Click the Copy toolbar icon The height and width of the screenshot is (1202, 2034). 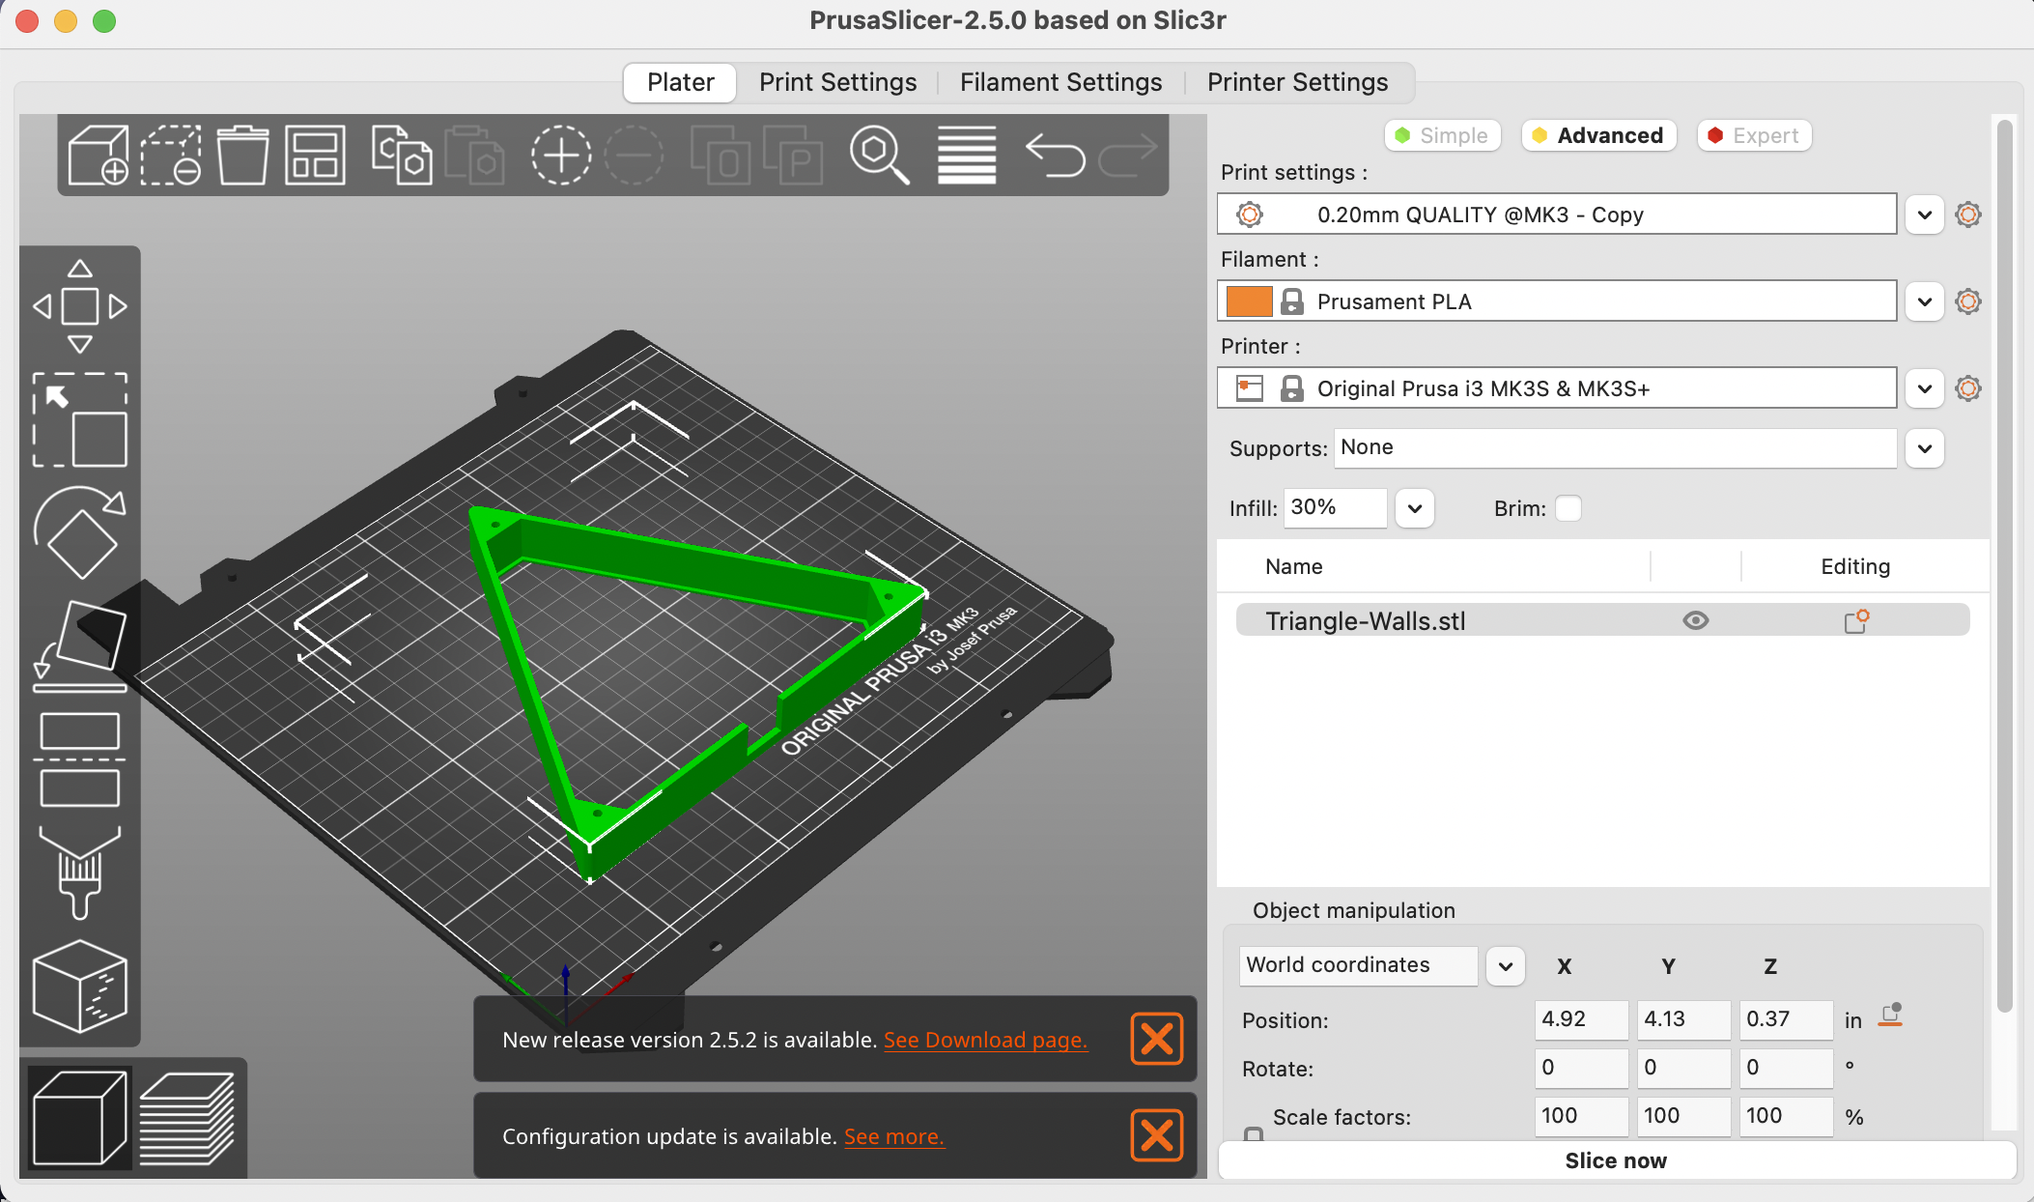401,155
